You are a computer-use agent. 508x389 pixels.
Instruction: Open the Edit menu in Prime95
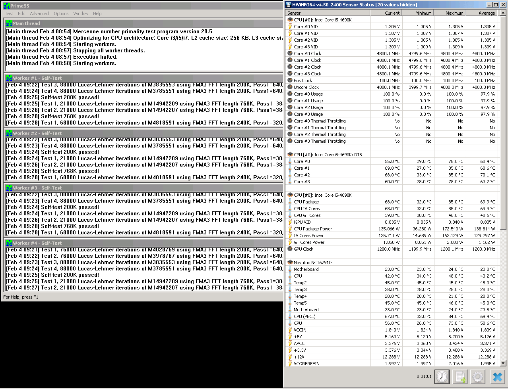click(21, 13)
